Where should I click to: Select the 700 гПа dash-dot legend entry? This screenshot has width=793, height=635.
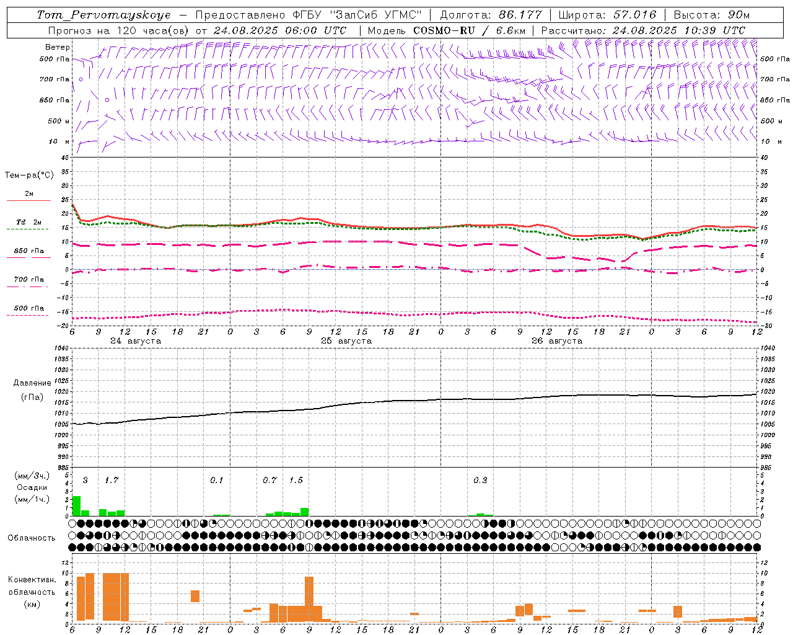click(28, 280)
